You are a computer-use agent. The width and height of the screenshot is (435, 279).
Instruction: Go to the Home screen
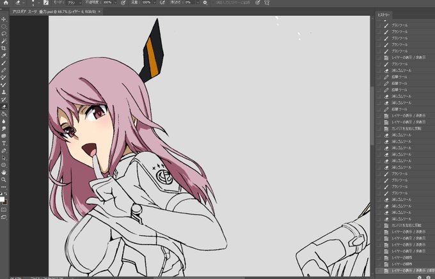click(6, 3)
